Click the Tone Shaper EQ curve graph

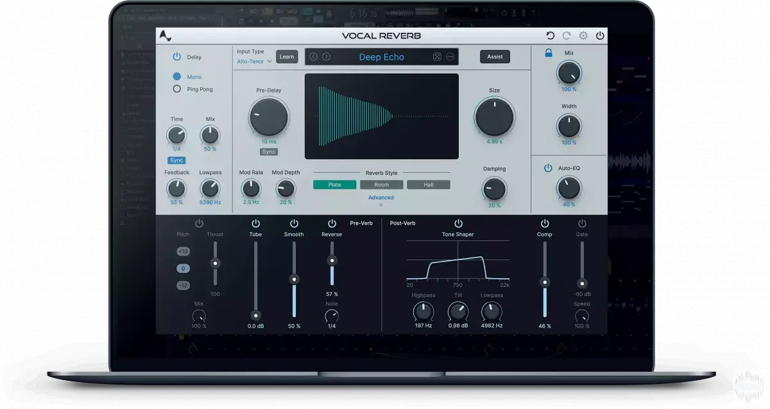[x=458, y=260]
